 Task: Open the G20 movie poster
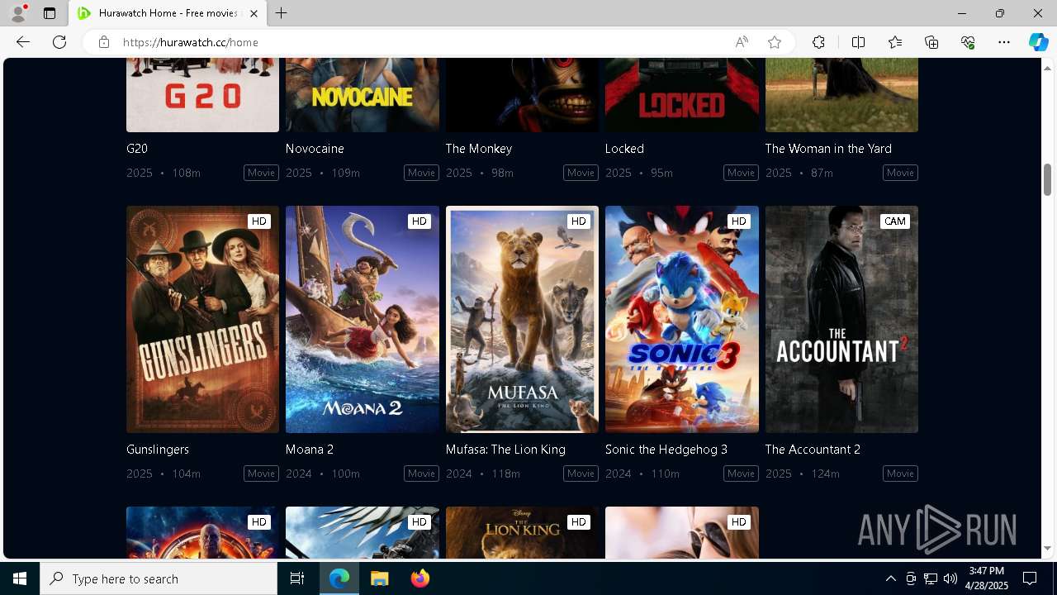202,95
